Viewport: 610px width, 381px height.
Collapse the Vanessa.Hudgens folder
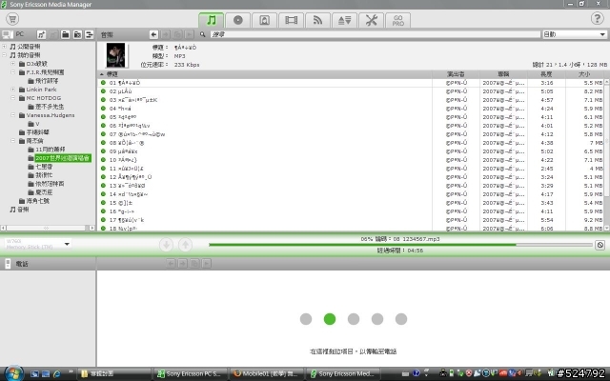[x=12, y=115]
